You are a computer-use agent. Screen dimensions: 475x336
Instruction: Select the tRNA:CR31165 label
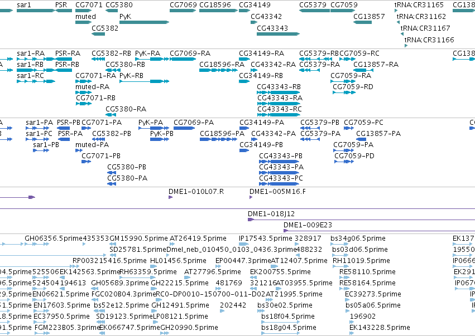419,5
